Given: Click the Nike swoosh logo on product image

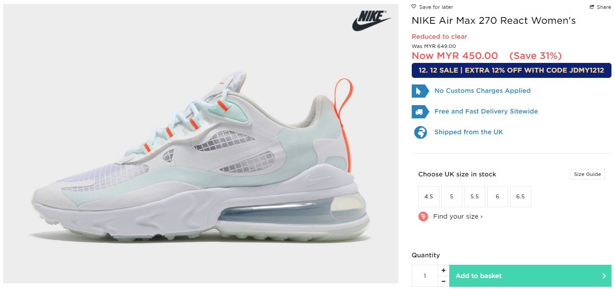Looking at the screenshot, I should click(371, 21).
